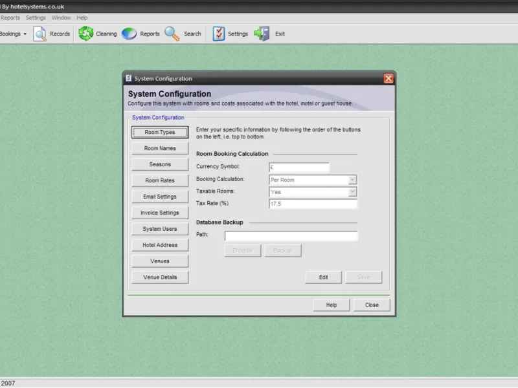Click the database backup Path field
Image resolution: width=518 pixels, height=388 pixels.
coord(291,236)
